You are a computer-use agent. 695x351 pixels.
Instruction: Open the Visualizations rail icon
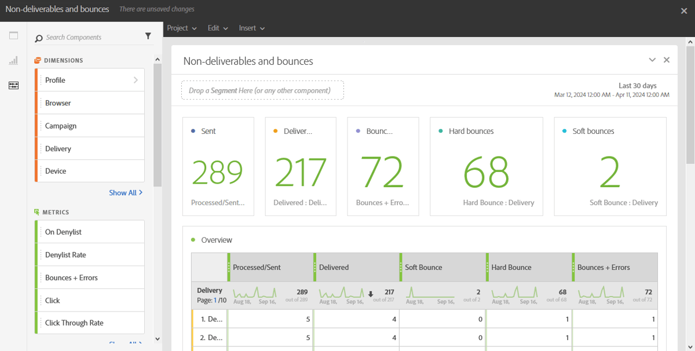pyautogui.click(x=13, y=60)
